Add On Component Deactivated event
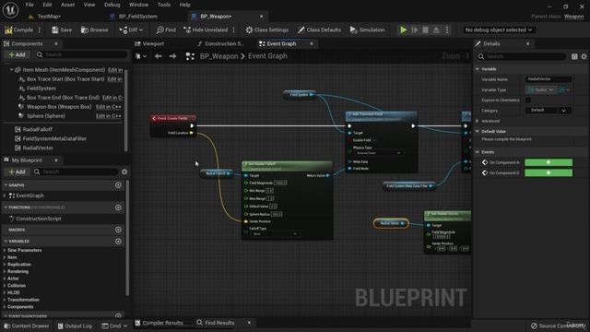The image size is (590, 332). pyautogui.click(x=549, y=172)
